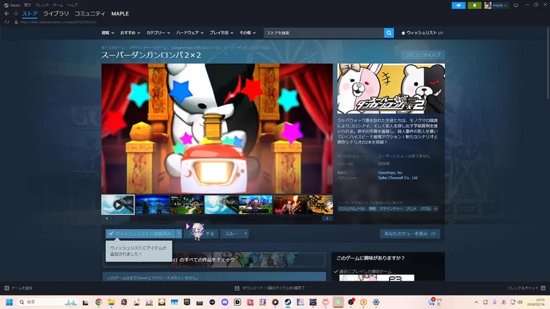Open Gemdrops, Inc. developer link
Image resolution: width=550 pixels, height=309 pixels.
pos(390,173)
